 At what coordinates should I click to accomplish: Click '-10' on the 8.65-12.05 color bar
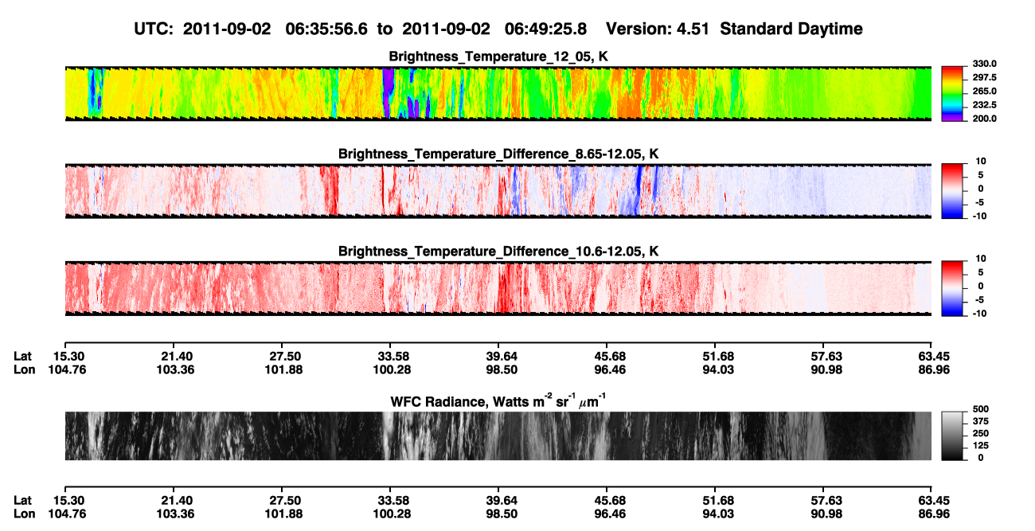(x=979, y=216)
